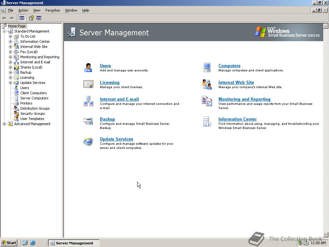Open the Favorites menu
The image size is (329, 247).
coord(52,10)
